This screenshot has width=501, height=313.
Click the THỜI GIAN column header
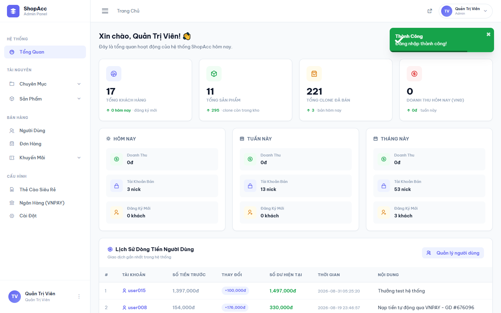point(329,275)
